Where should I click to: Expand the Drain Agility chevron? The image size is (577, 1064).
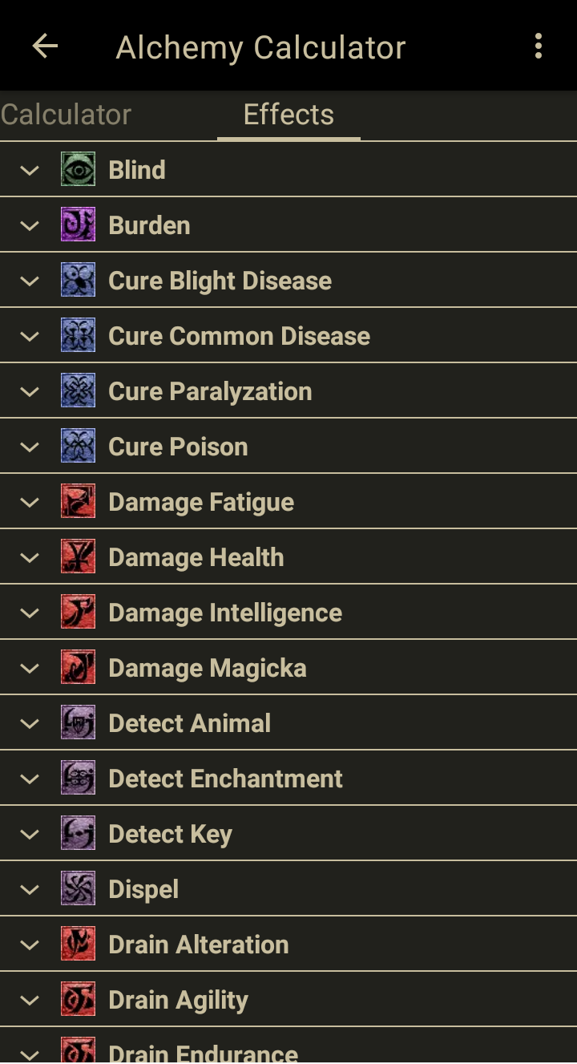[x=30, y=1000]
